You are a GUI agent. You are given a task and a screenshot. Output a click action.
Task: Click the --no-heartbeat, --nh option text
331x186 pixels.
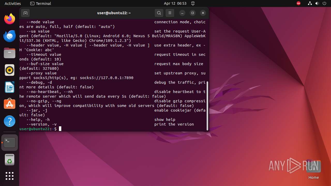click(50, 92)
